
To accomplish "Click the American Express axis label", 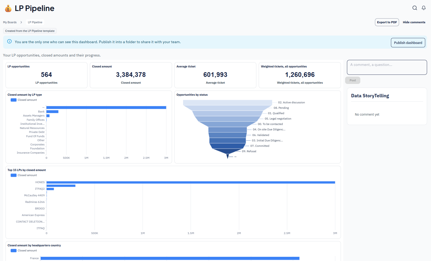I will [33, 215].
